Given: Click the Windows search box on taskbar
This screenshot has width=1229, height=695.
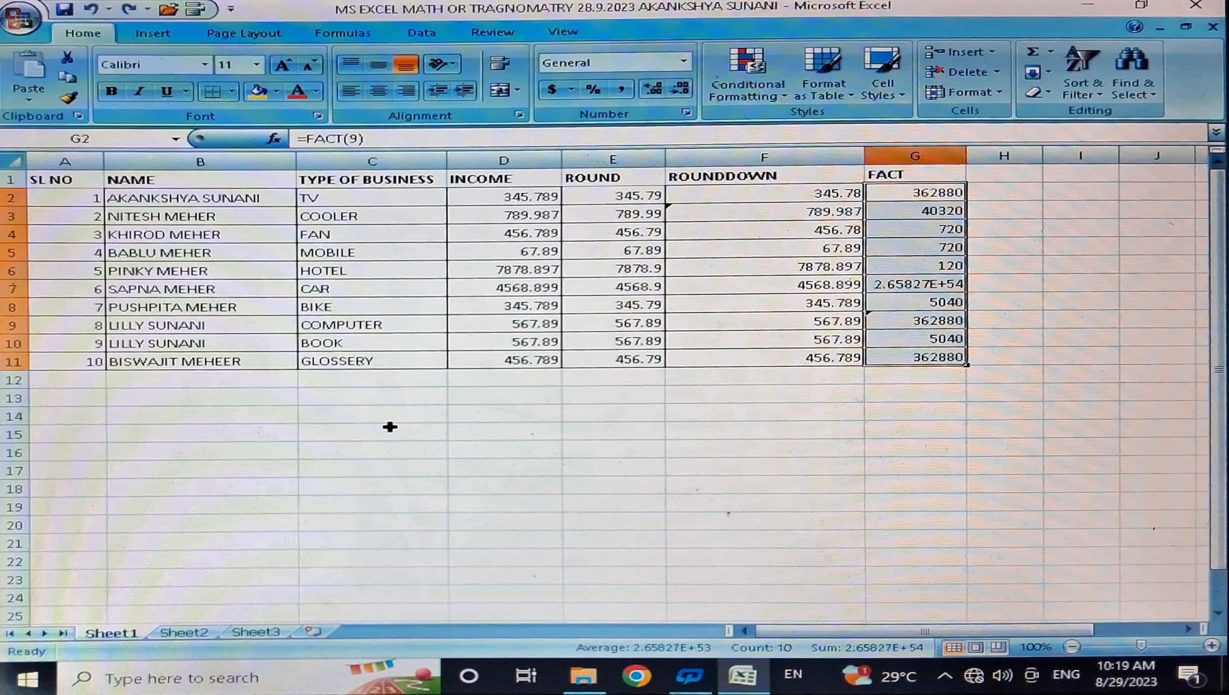Looking at the screenshot, I should pyautogui.click(x=182, y=678).
